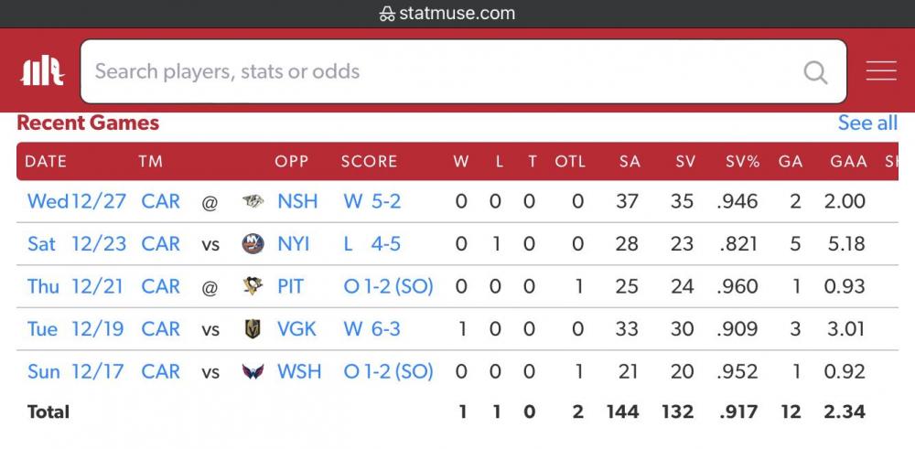Screen dimensions: 915x449
Task: Open the L 4-5 score link
Action: [372, 244]
